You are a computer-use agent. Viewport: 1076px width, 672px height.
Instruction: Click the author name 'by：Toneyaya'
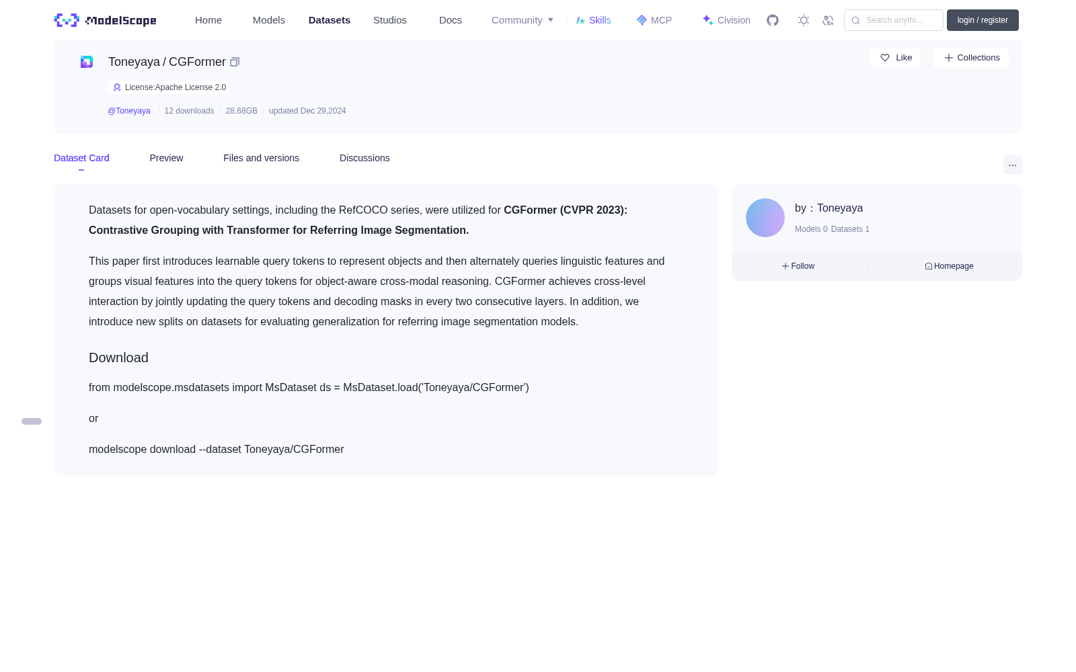click(829, 208)
